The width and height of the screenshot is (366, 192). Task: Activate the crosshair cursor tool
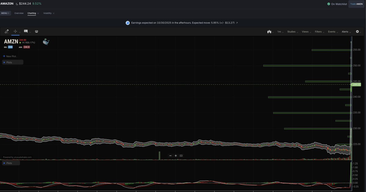click(x=15, y=31)
